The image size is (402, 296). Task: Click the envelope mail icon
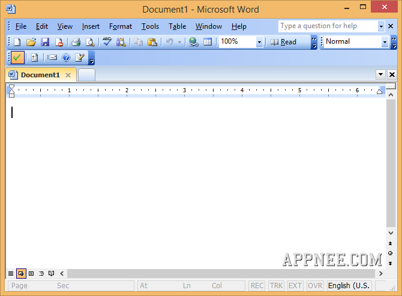click(x=52, y=58)
